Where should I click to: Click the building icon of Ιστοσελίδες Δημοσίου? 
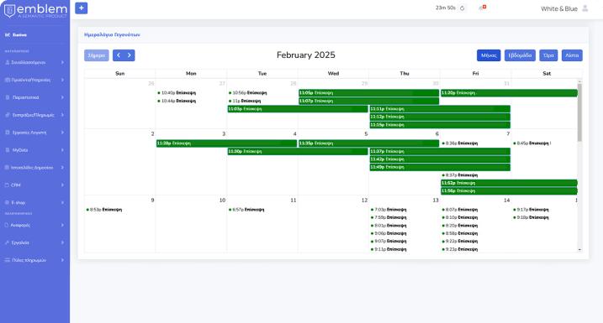tap(7, 167)
